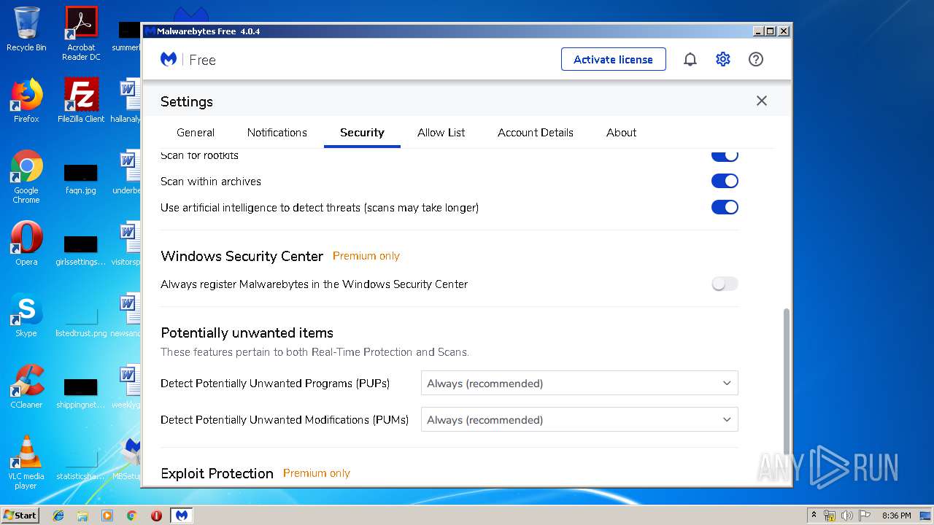
Task: Click Premium only next to Exploit Protection
Action: coord(317,473)
